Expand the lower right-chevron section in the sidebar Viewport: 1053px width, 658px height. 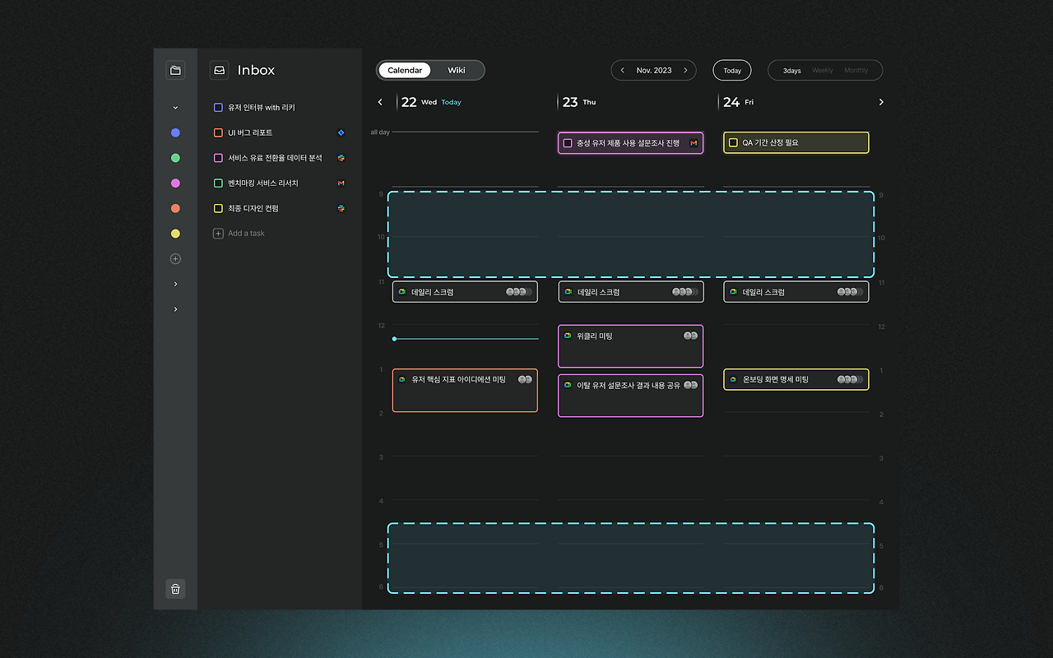[x=175, y=309]
